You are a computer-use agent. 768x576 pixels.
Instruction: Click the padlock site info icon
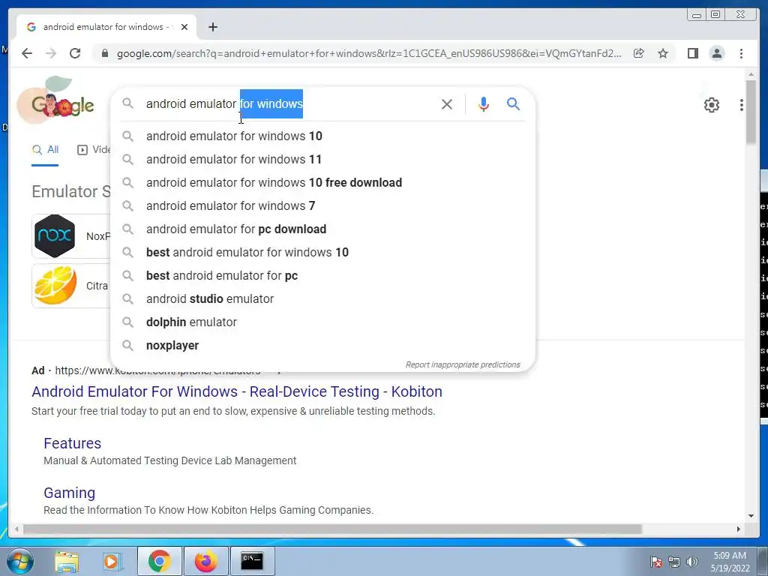pos(104,53)
